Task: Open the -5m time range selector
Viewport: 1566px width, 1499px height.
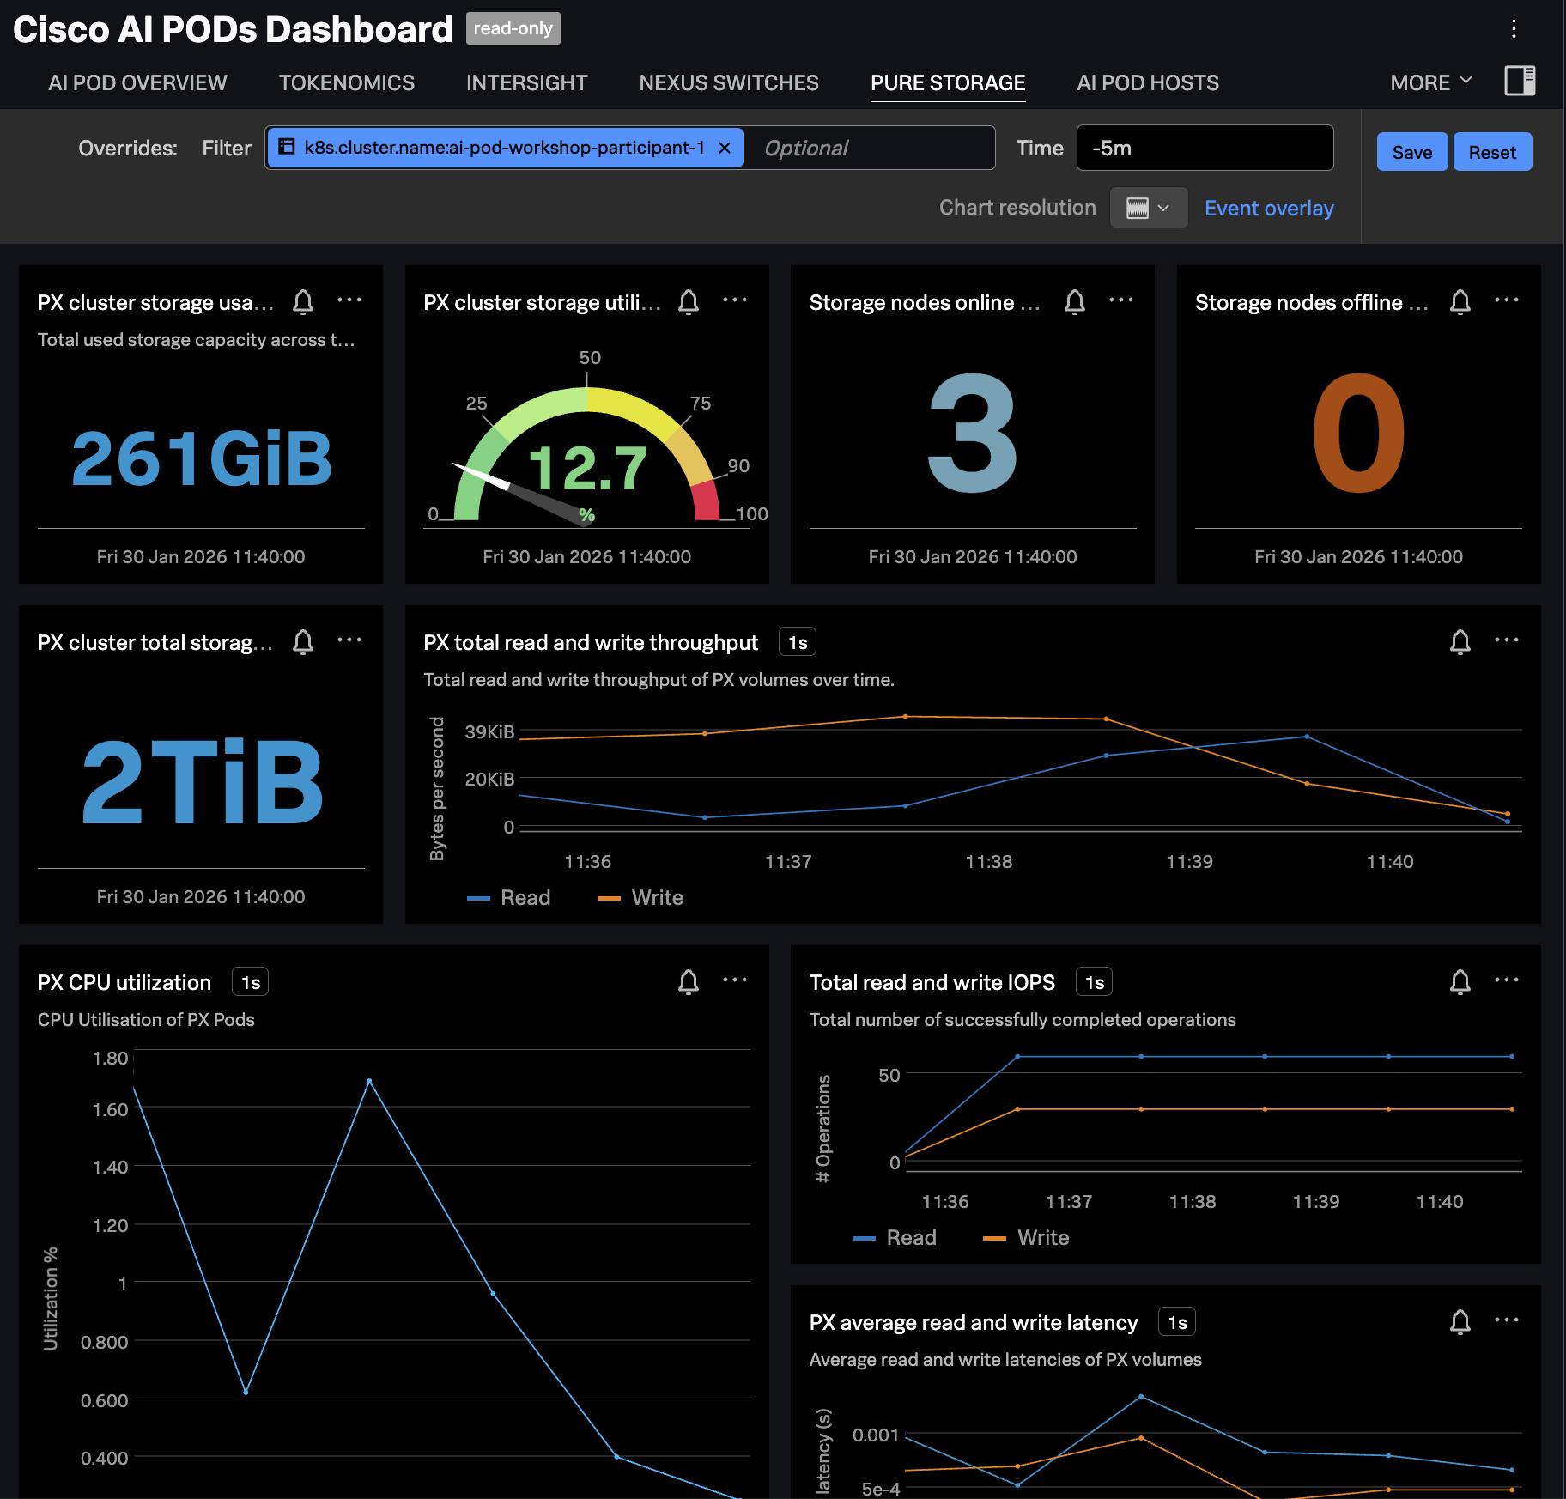Action: point(1204,147)
